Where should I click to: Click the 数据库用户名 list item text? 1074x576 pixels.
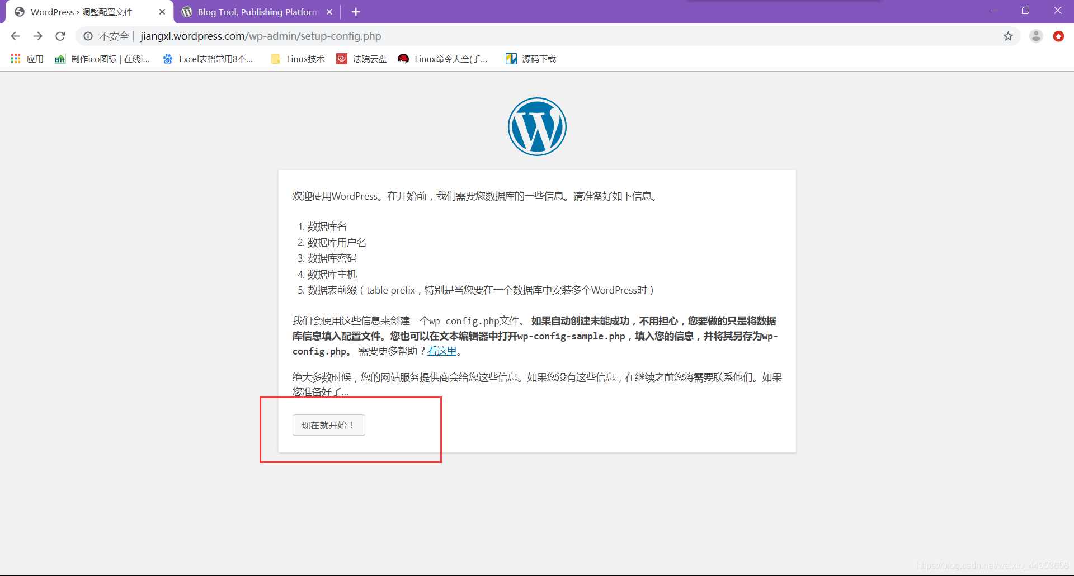[x=337, y=243]
